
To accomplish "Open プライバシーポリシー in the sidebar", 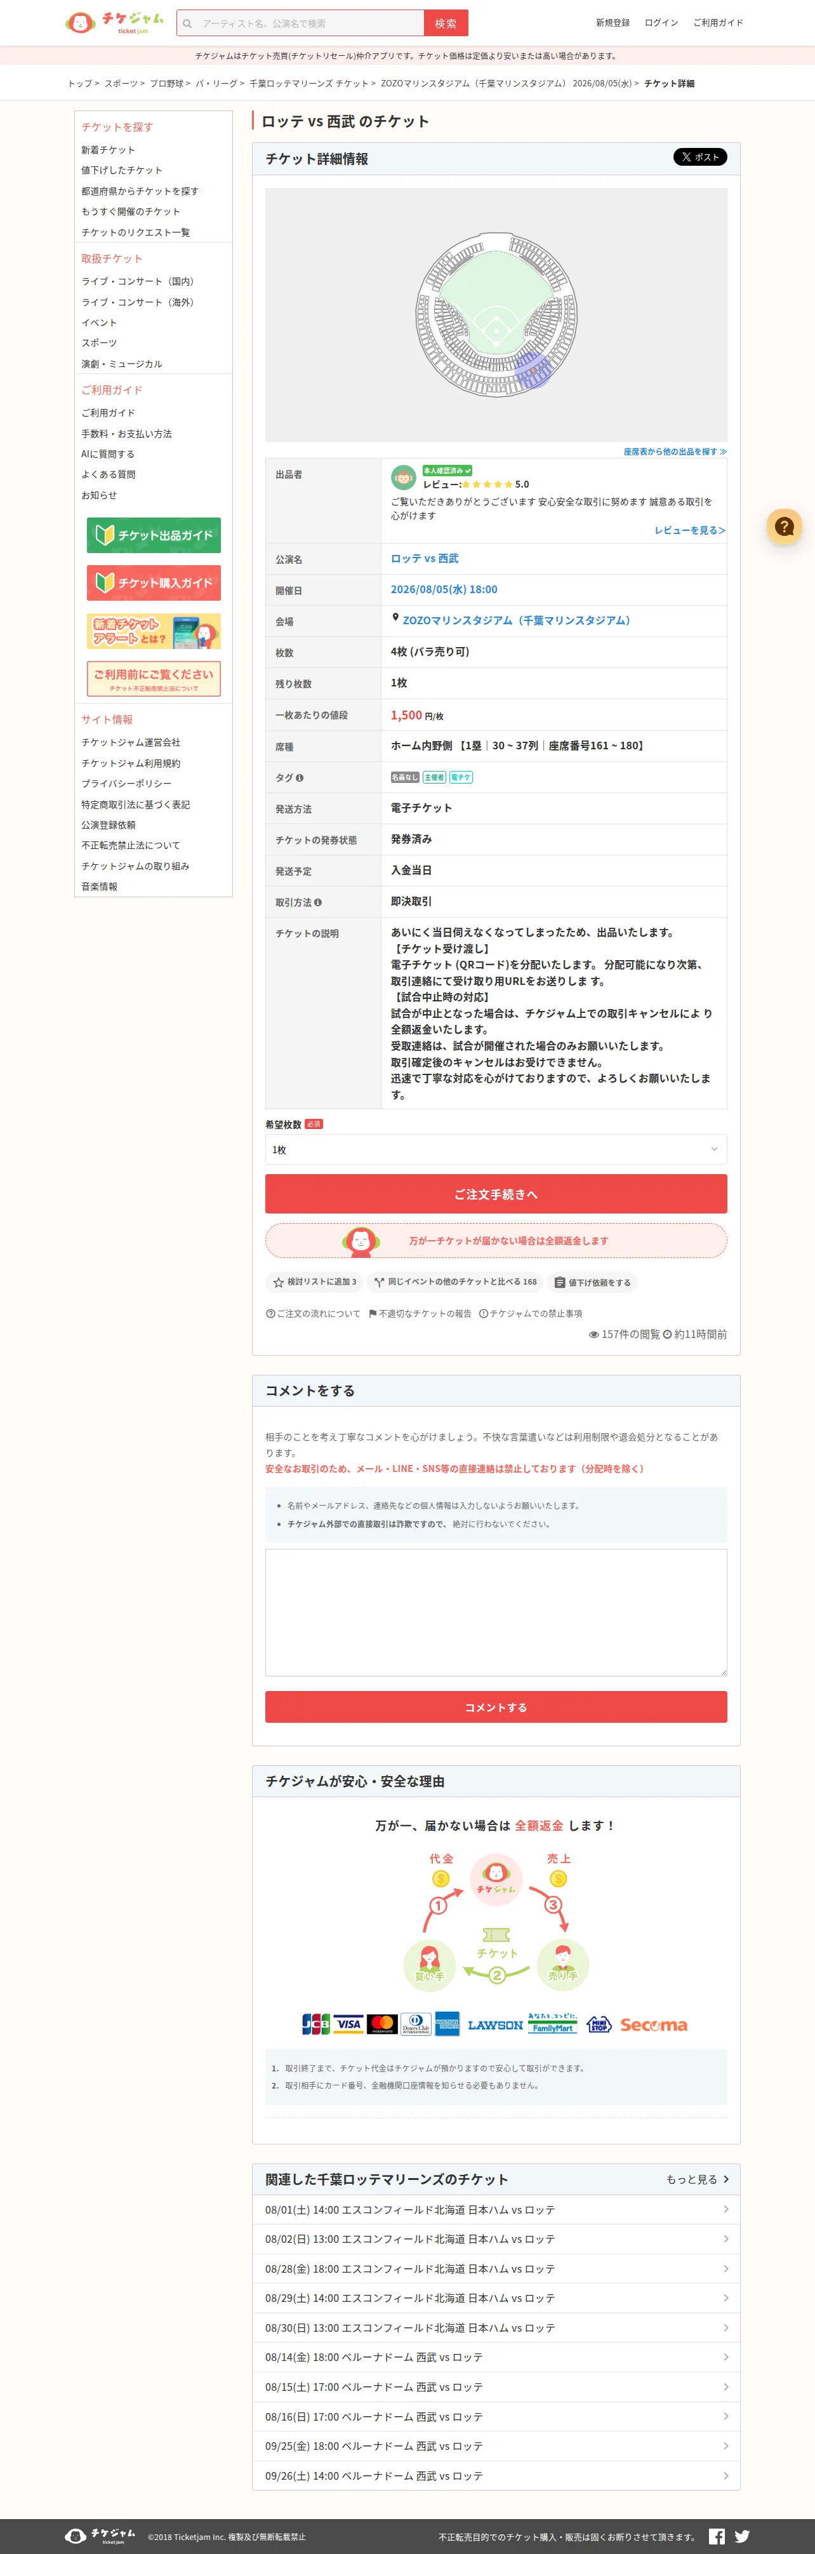I will [x=127, y=783].
